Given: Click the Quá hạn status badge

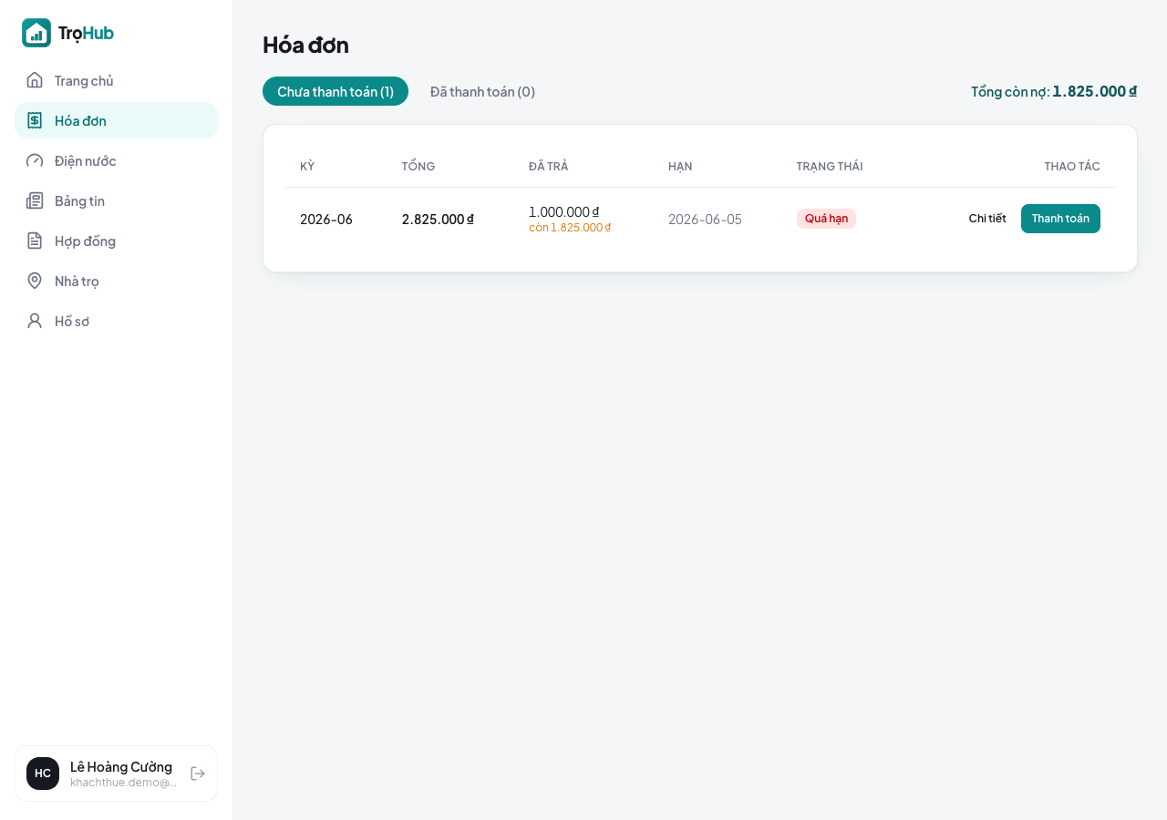Looking at the screenshot, I should point(826,219).
